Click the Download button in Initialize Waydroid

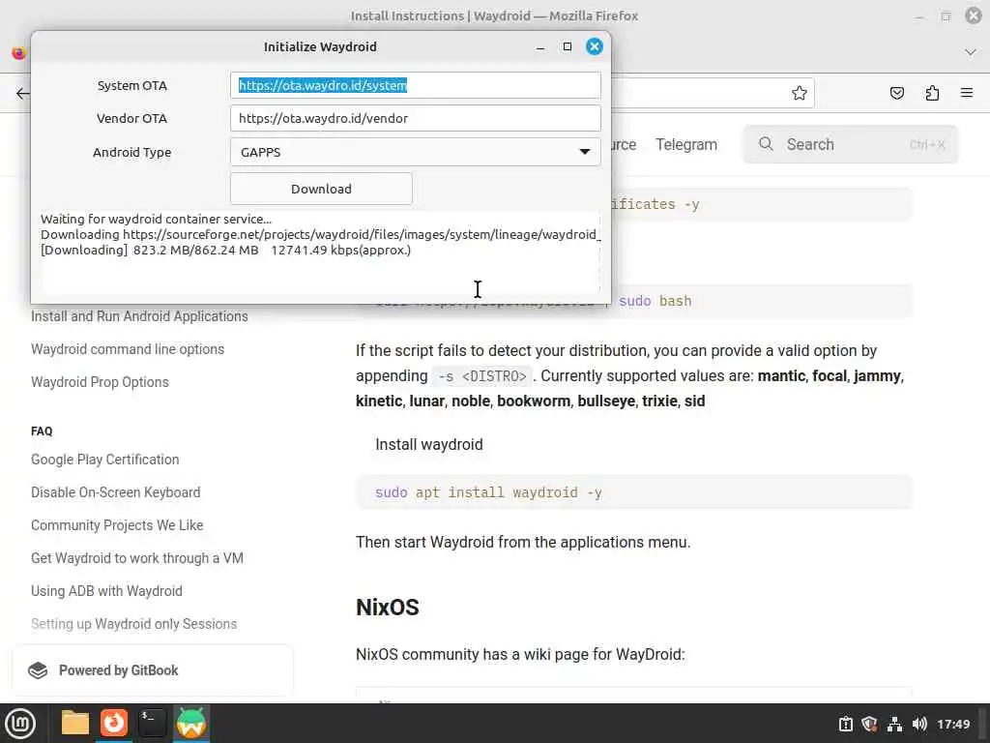(x=321, y=189)
